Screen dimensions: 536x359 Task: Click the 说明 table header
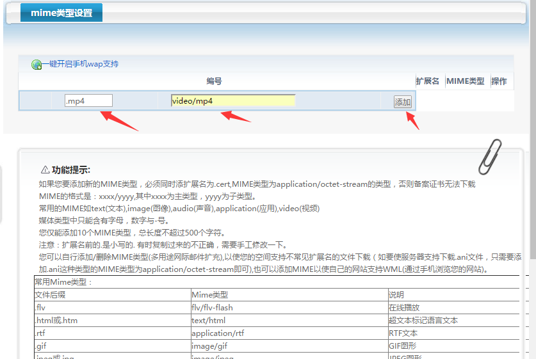pyautogui.click(x=397, y=294)
